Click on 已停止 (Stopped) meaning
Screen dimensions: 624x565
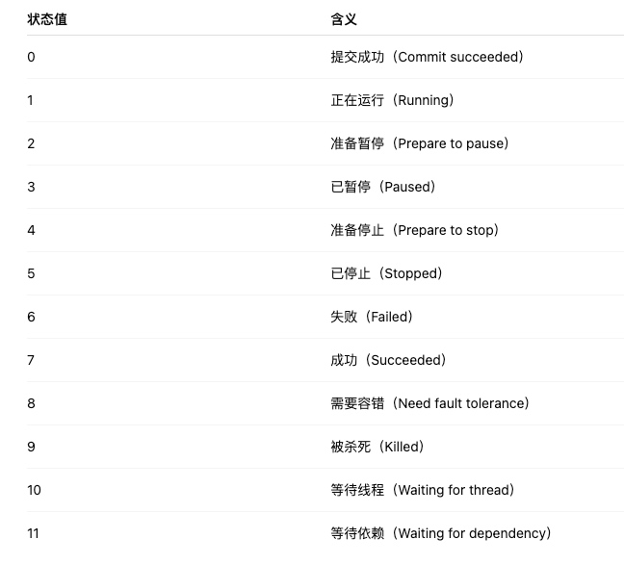point(386,273)
